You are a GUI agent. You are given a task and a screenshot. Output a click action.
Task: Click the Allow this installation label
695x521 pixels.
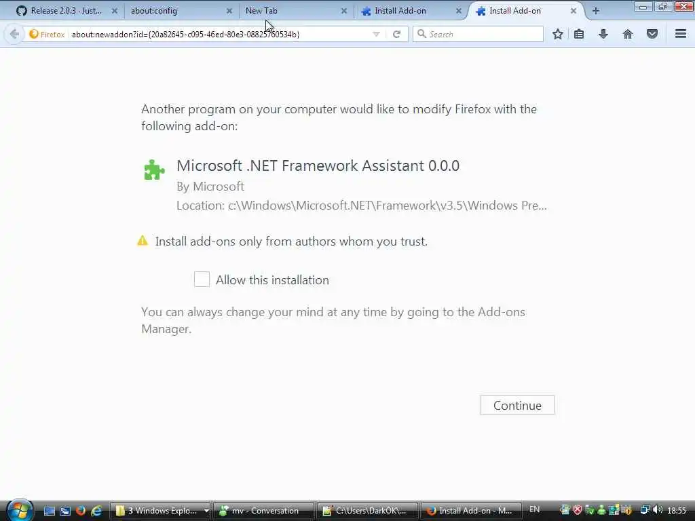click(273, 280)
